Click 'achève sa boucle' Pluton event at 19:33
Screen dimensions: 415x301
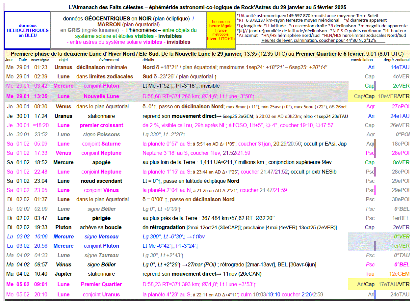click(101, 227)
